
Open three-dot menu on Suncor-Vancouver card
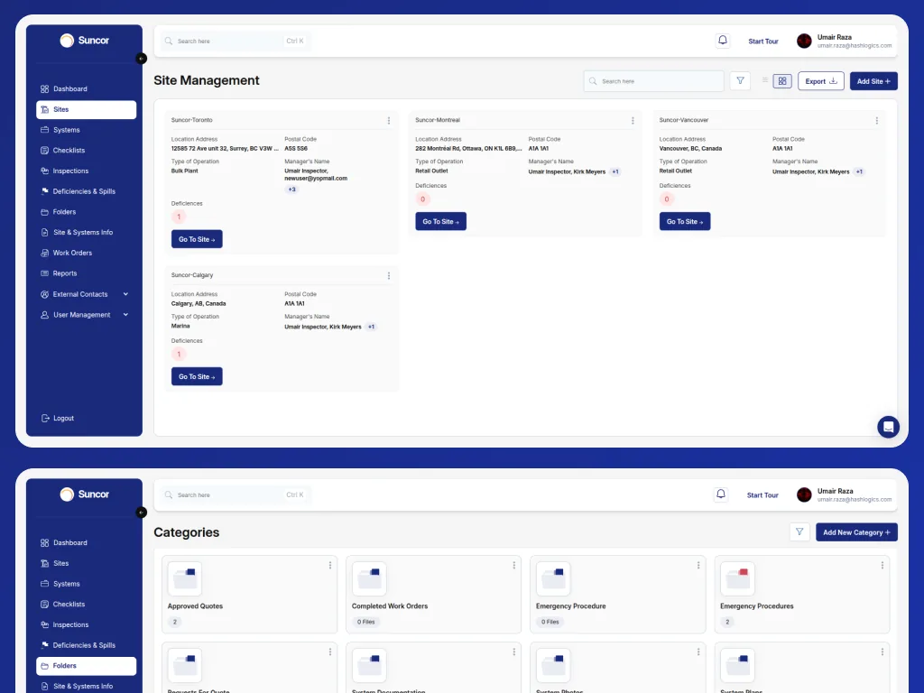[x=877, y=120]
